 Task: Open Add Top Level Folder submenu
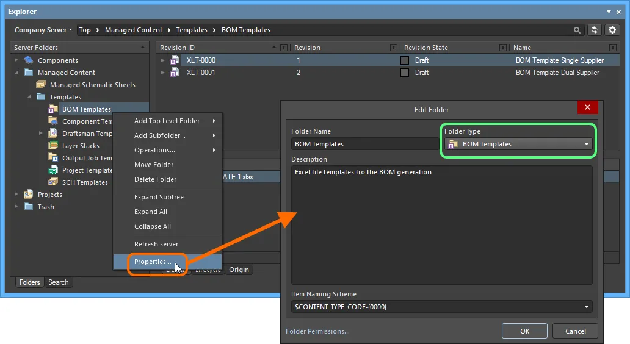167,121
